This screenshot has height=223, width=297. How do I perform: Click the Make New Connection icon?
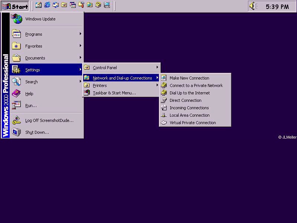click(164, 78)
